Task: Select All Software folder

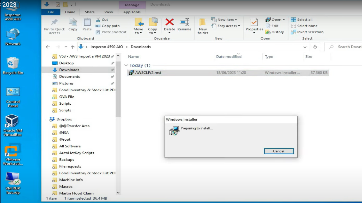Action: (x=70, y=146)
